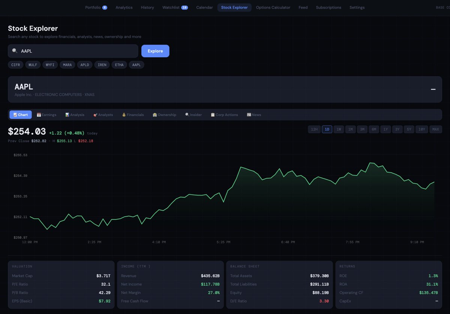Select Stock Explorer in top navigation

click(234, 7)
